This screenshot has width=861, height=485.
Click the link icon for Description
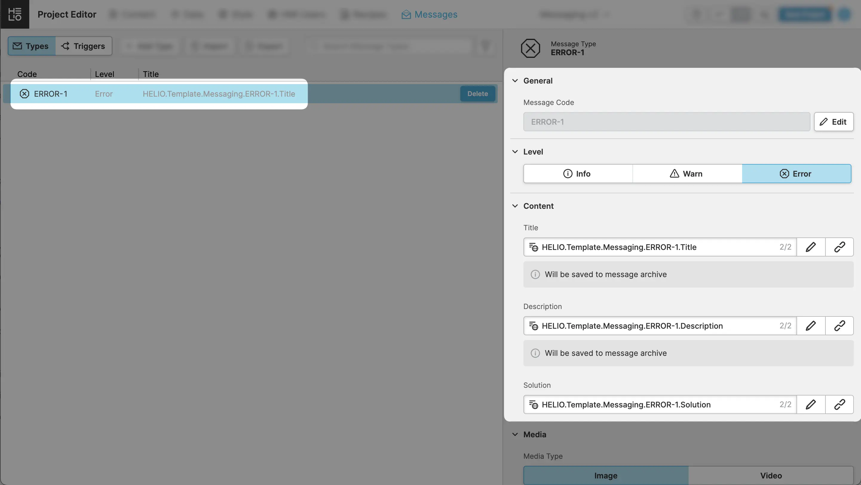pos(839,326)
